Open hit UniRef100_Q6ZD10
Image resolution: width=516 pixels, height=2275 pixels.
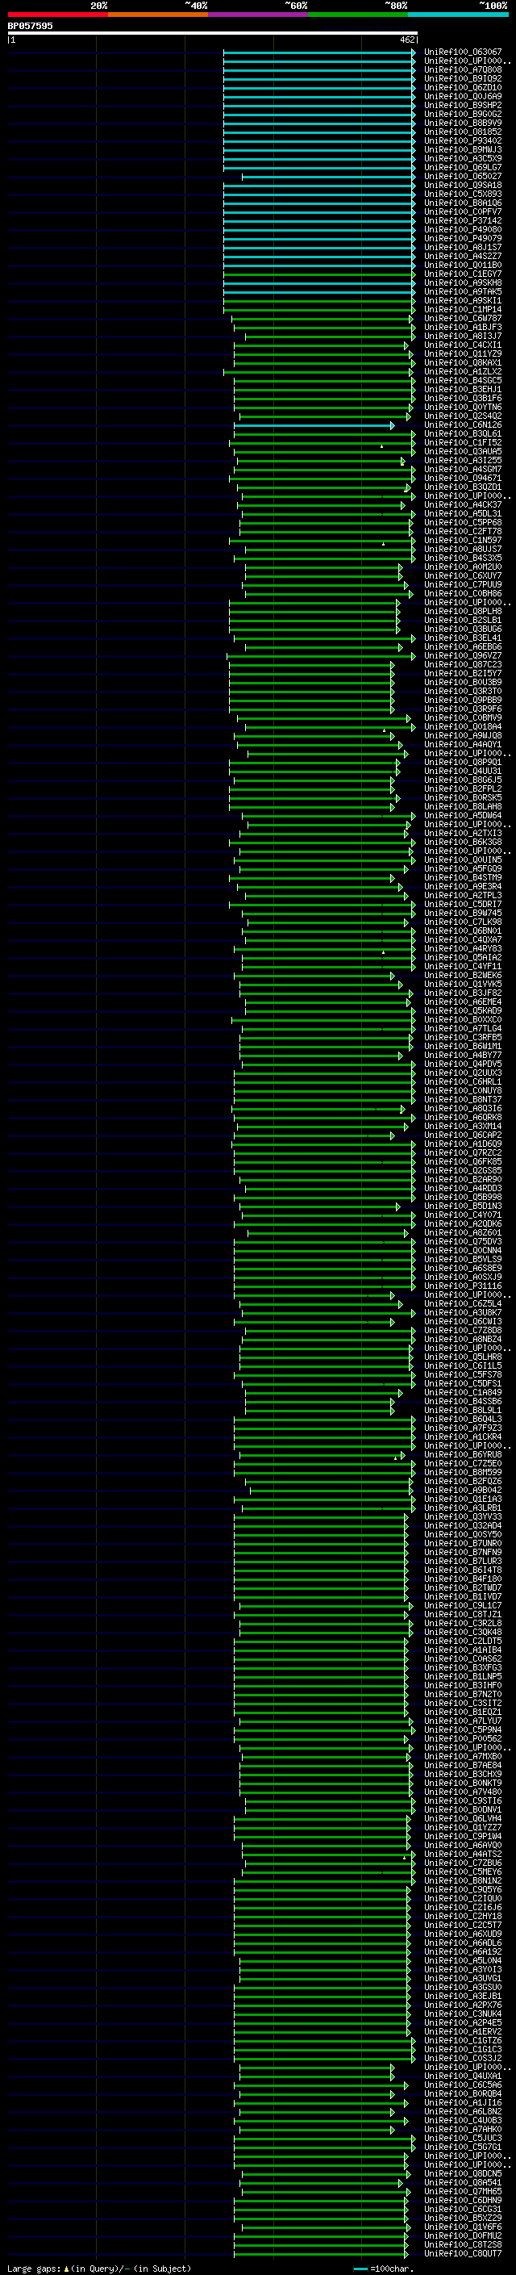click(462, 87)
